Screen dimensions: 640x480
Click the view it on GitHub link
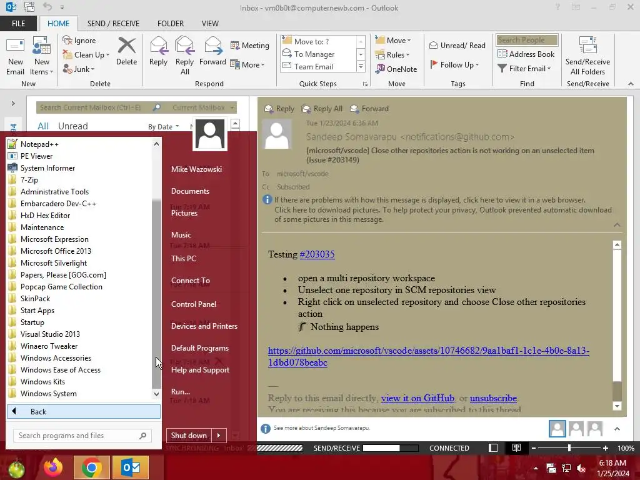(x=417, y=398)
